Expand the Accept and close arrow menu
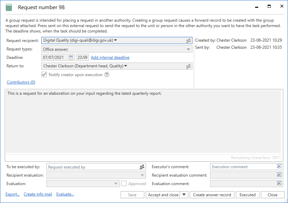This screenshot has width=288, height=203. [184, 195]
